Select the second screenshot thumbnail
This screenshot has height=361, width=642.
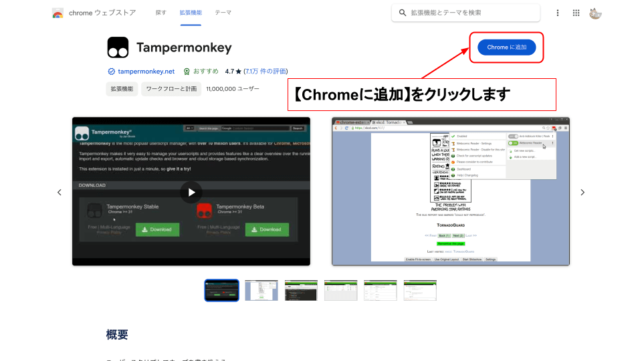261,290
